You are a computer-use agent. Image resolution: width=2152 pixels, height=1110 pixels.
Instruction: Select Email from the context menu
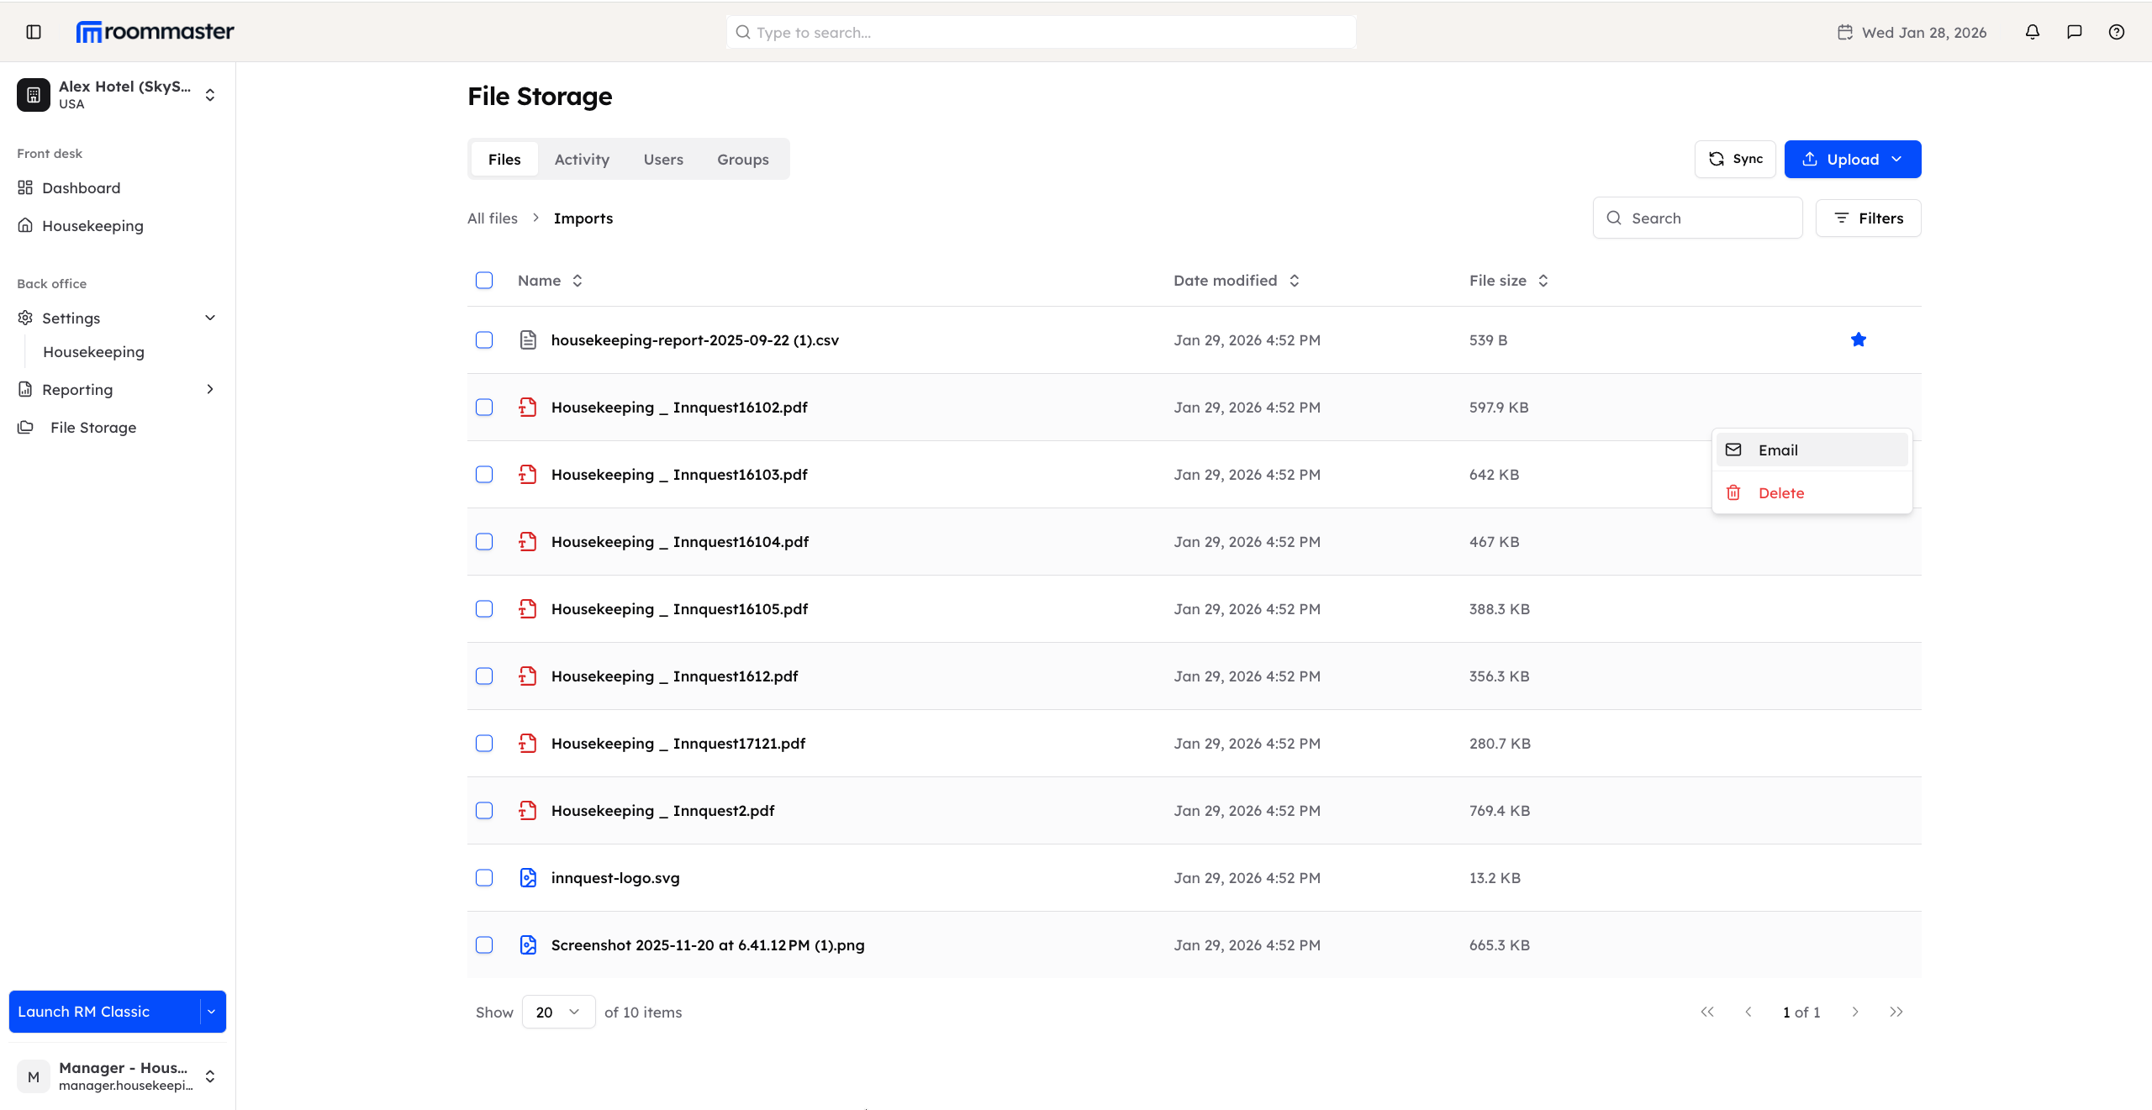(1780, 450)
